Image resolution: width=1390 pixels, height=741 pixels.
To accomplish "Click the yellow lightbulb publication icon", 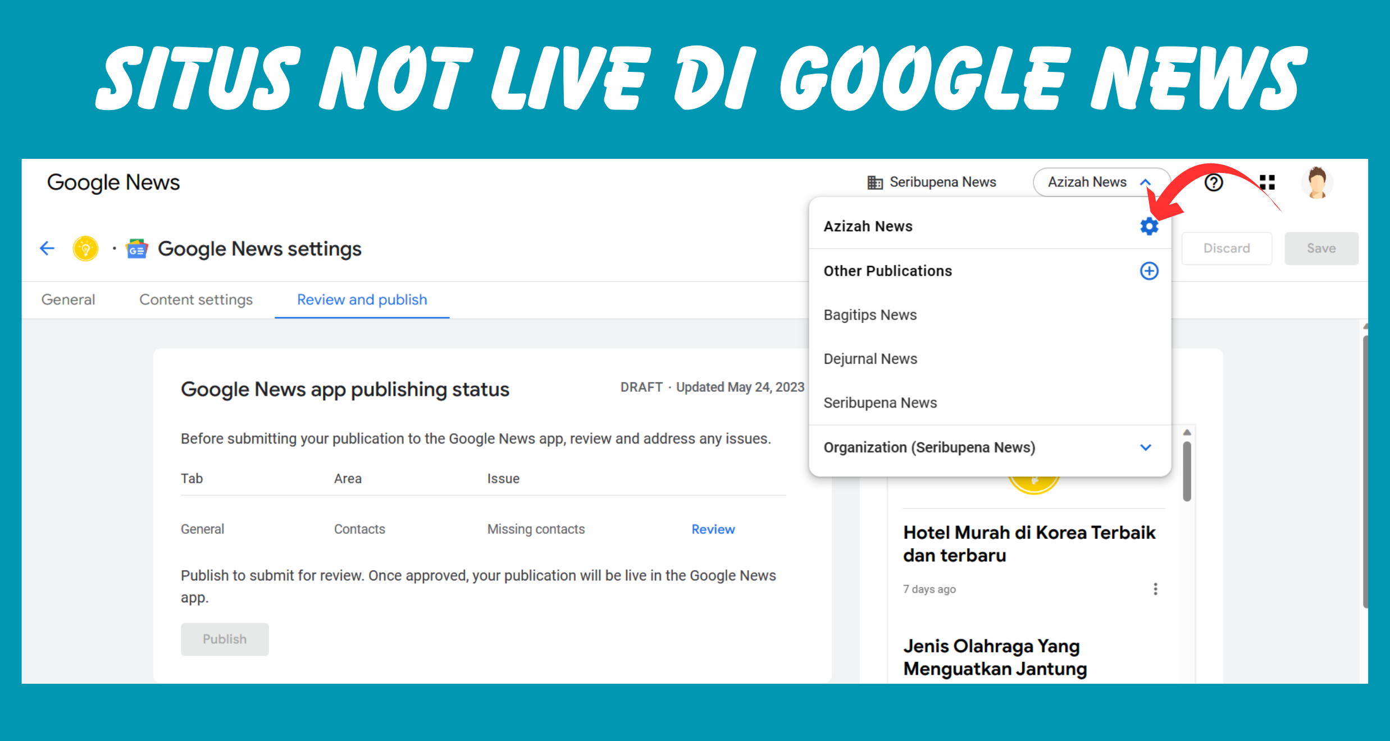I will pos(85,248).
